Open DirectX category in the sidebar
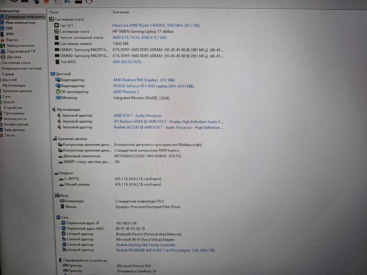This screenshot has height=275, width=367. pos(9,102)
